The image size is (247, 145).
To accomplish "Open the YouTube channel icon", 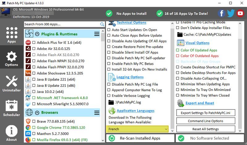I will point(240,14).
